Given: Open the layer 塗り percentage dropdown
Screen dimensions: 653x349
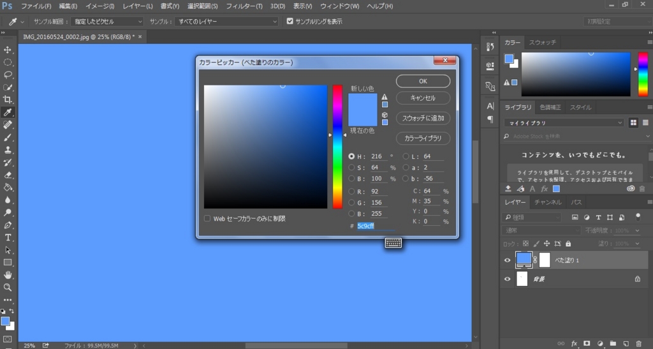Looking at the screenshot, I should click(x=637, y=244).
